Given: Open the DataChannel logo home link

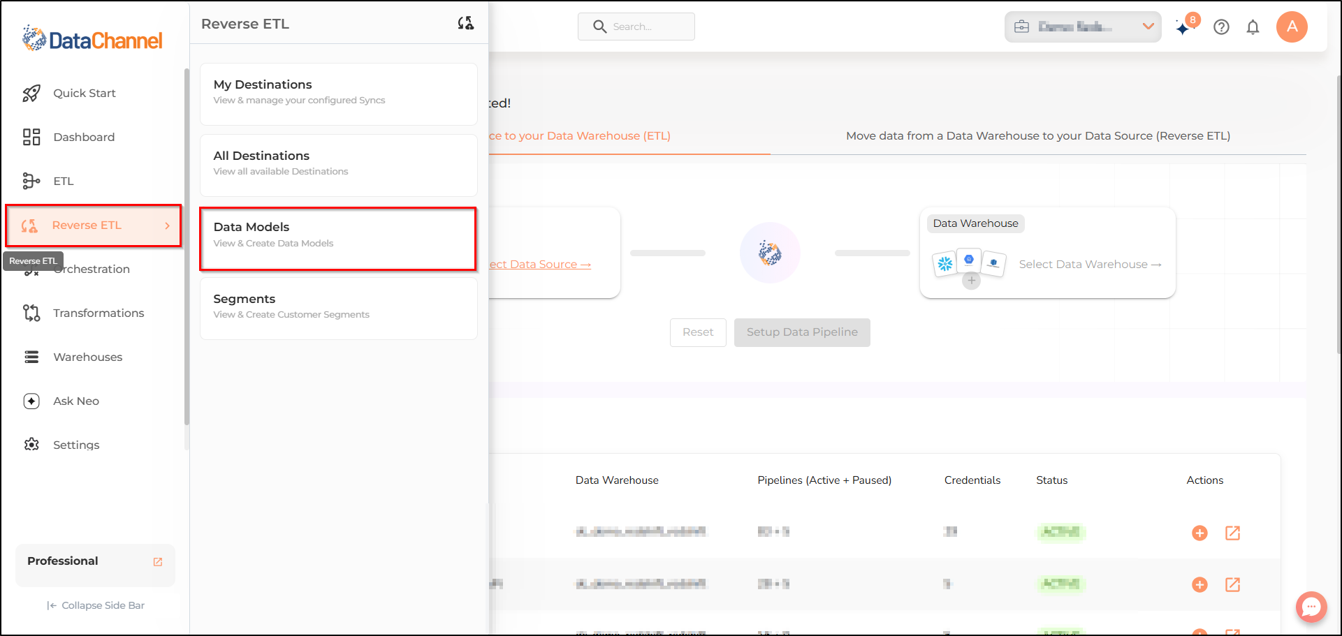Looking at the screenshot, I should coord(92,39).
